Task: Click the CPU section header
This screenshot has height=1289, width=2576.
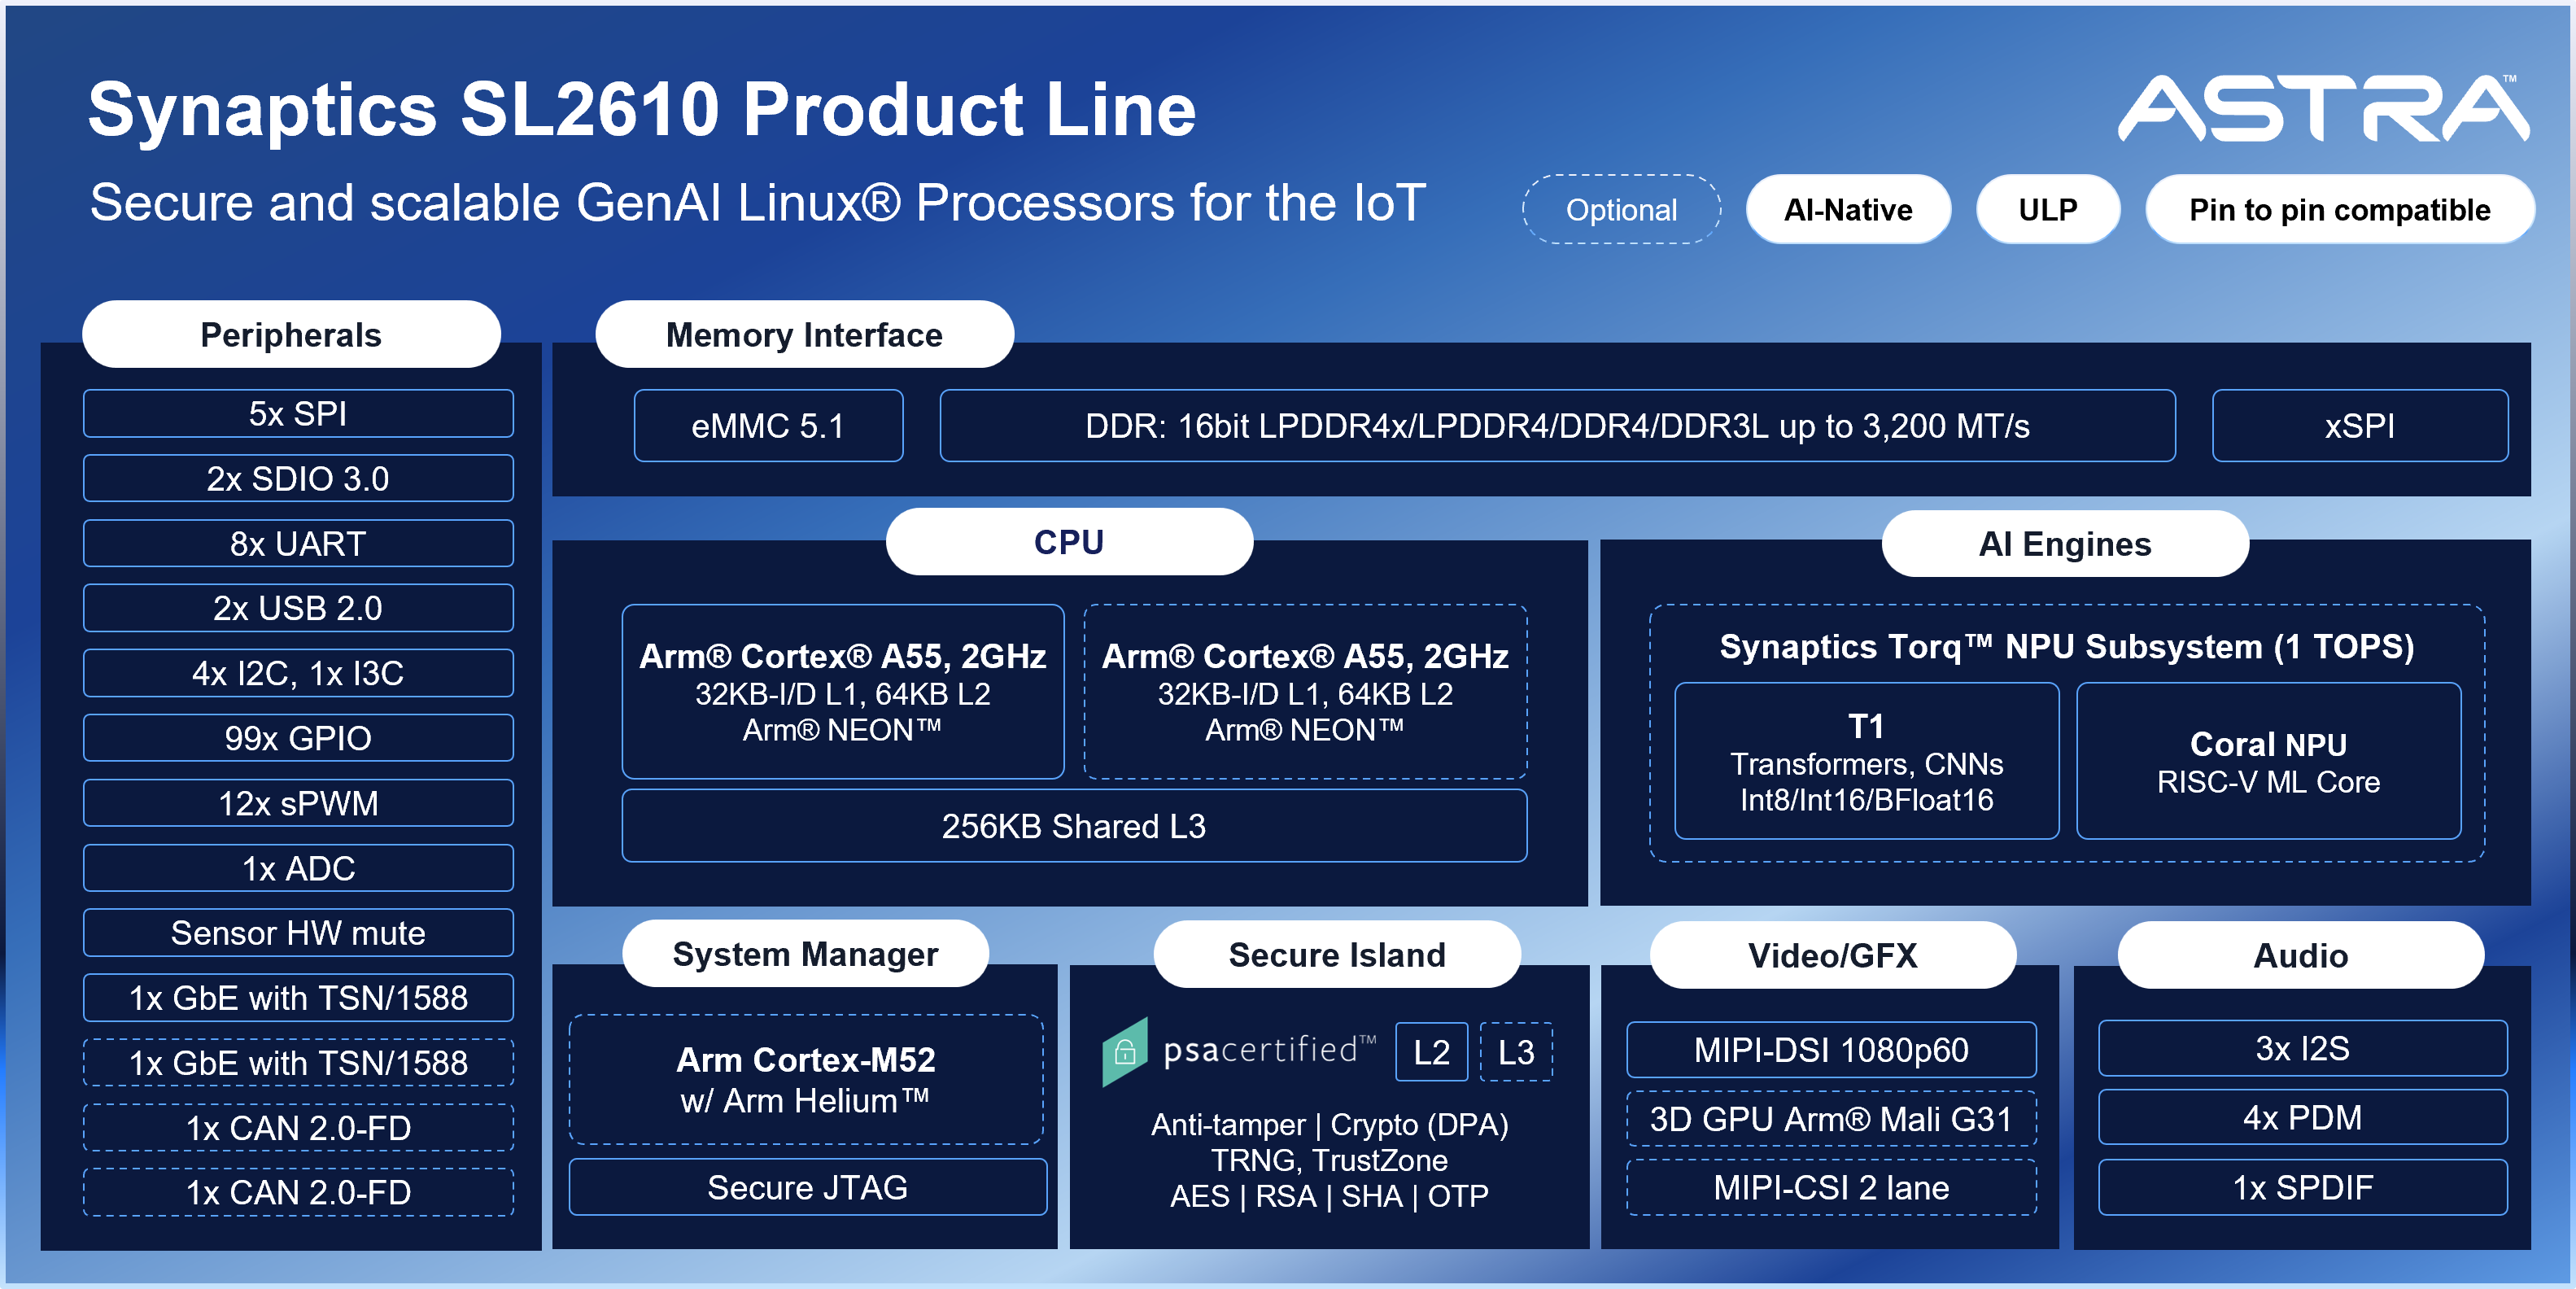Action: (x=1068, y=542)
